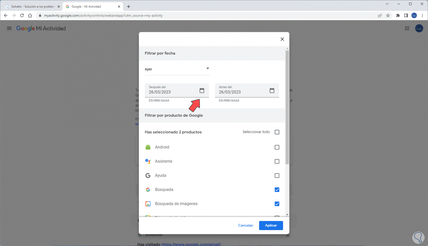The width and height of the screenshot is (428, 246).
Task: Open the calendar for the Antes del date
Action: pyautogui.click(x=272, y=90)
